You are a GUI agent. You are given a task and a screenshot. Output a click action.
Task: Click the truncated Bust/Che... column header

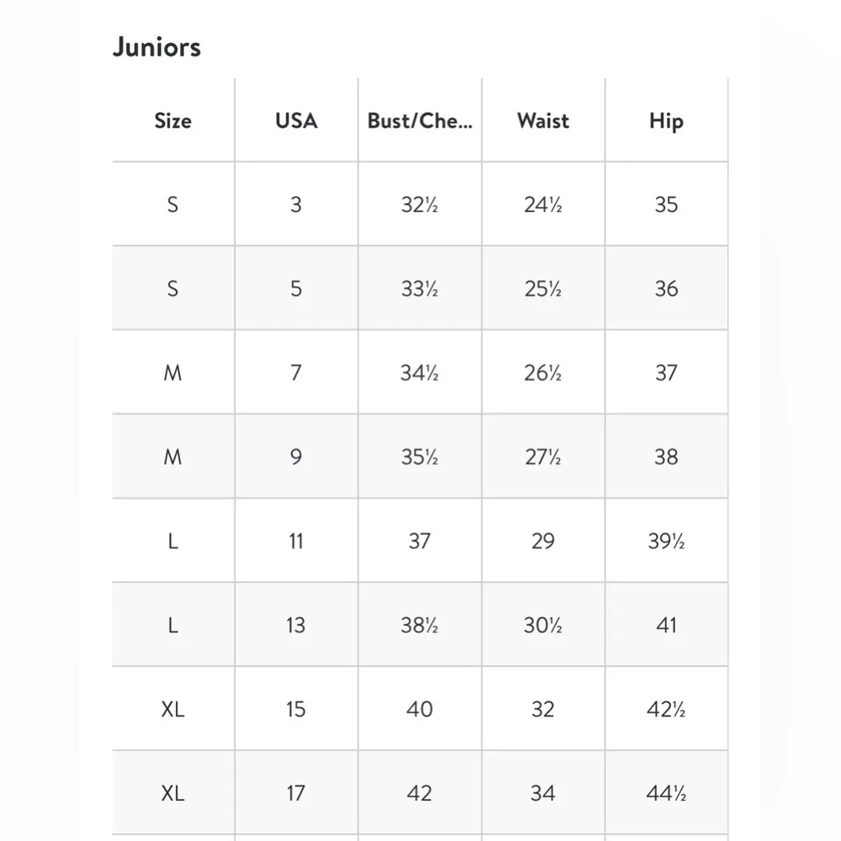pos(420,120)
